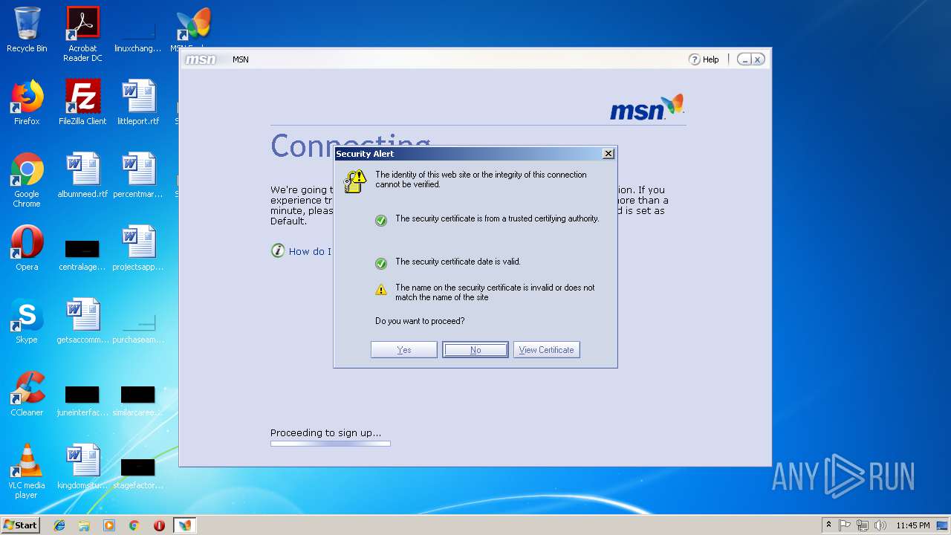Select the Opera desktop shortcut
The height and width of the screenshot is (535, 951).
[27, 248]
